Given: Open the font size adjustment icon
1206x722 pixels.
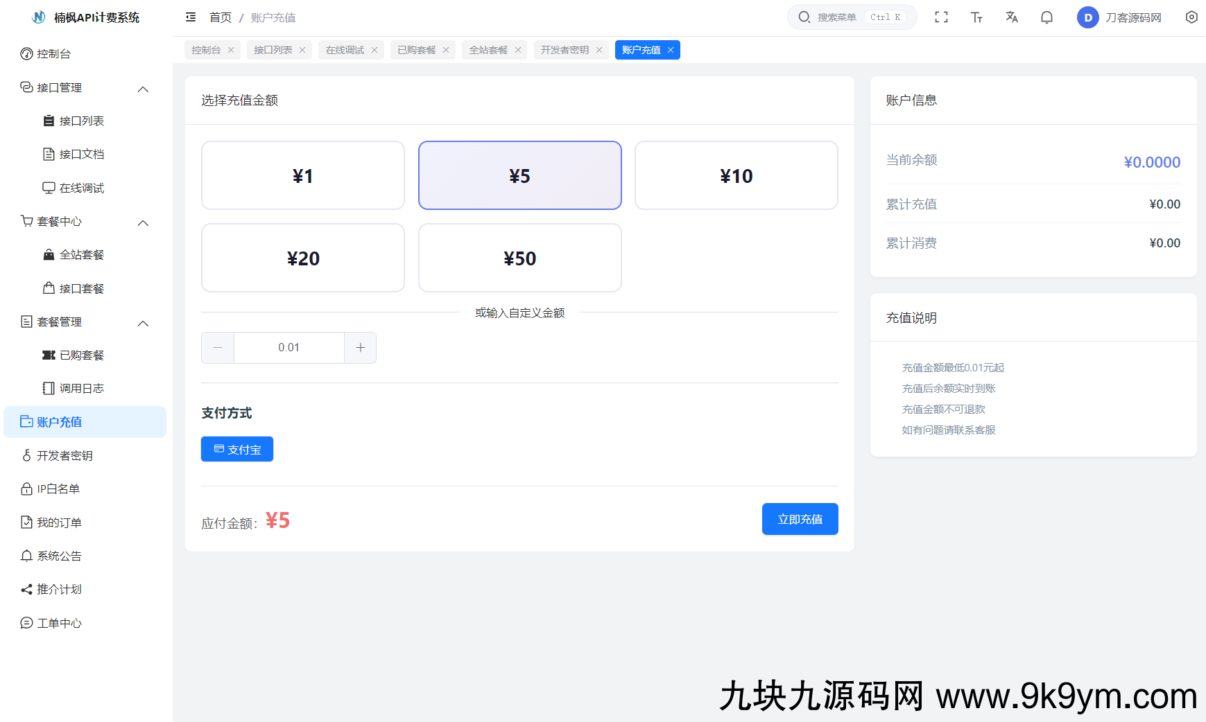Looking at the screenshot, I should point(976,17).
